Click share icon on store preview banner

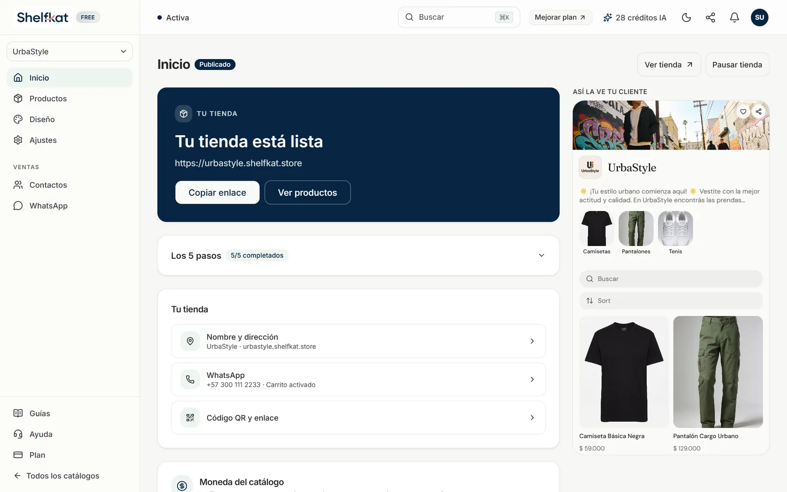[758, 112]
